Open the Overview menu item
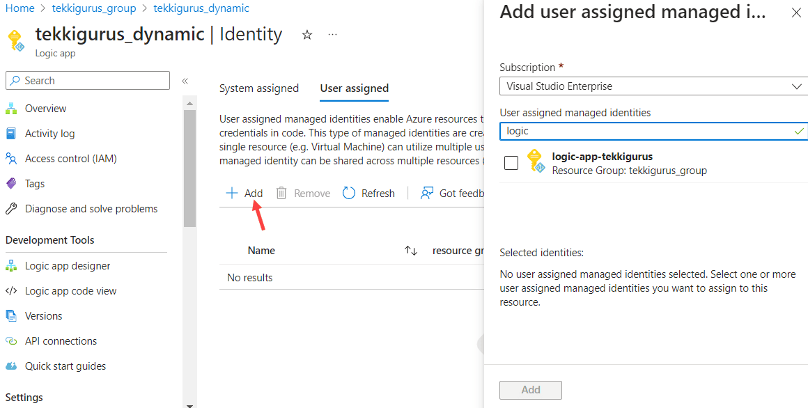 [45, 108]
